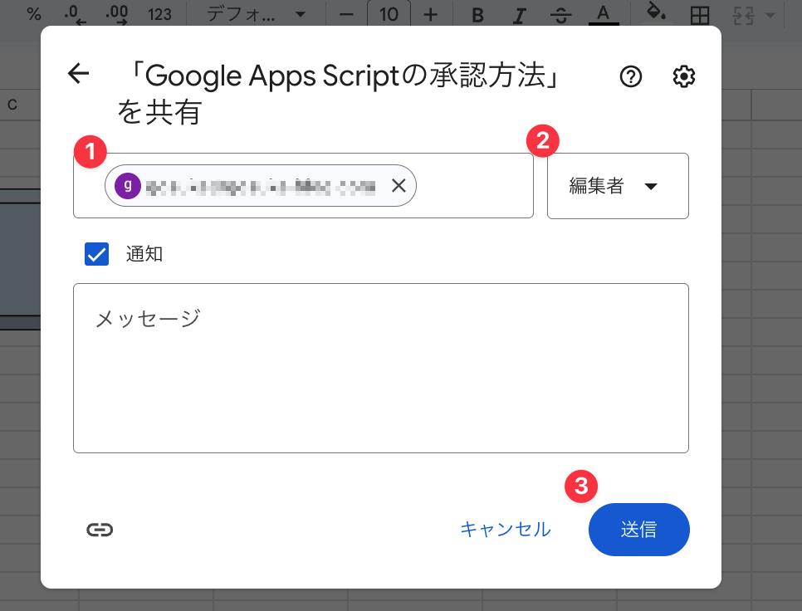This screenshot has height=611, width=802.
Task: Click the font size field showing 10
Action: point(389,14)
